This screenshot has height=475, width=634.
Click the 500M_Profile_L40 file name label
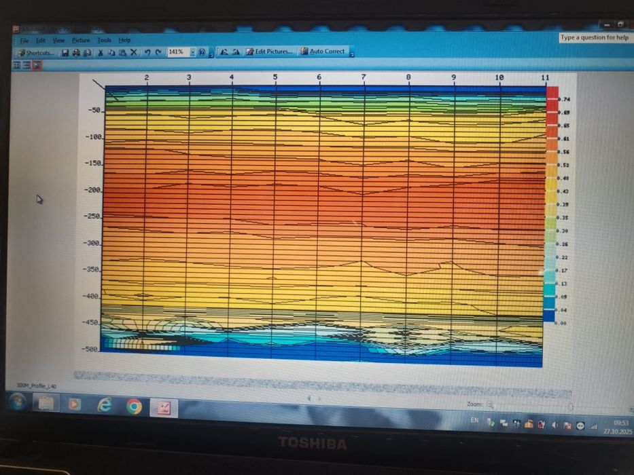click(x=37, y=386)
